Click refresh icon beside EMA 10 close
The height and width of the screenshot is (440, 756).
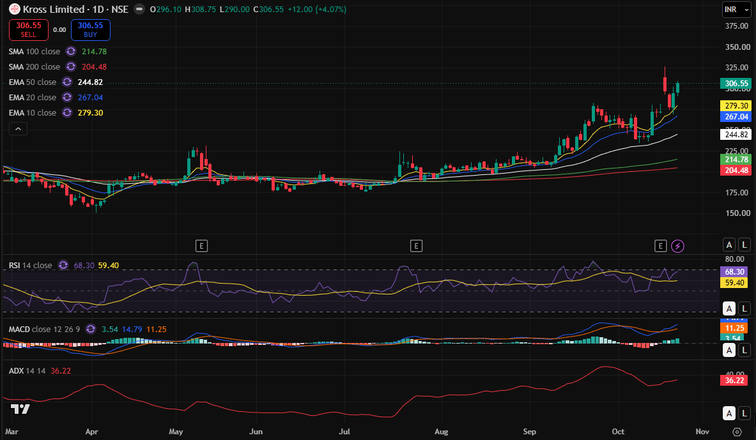click(x=67, y=113)
